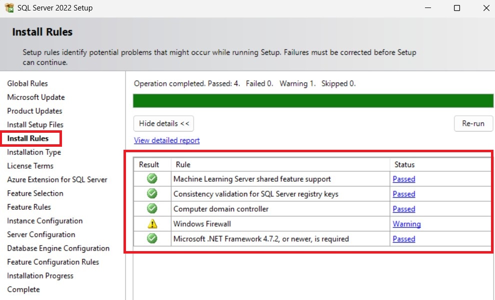This screenshot has height=300, width=495.
Task: Minimize the SQL Server Setup window
Action: [x=427, y=8]
